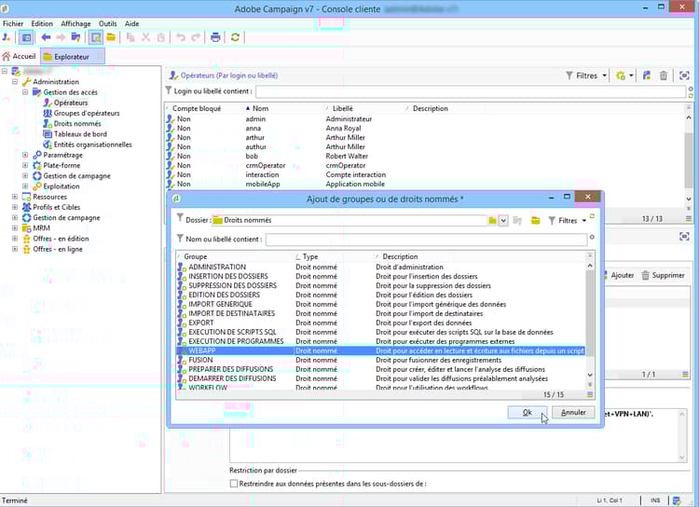Screen dimensions: 699x507
Task: Click the blue back arrow icon
Action: (x=46, y=37)
